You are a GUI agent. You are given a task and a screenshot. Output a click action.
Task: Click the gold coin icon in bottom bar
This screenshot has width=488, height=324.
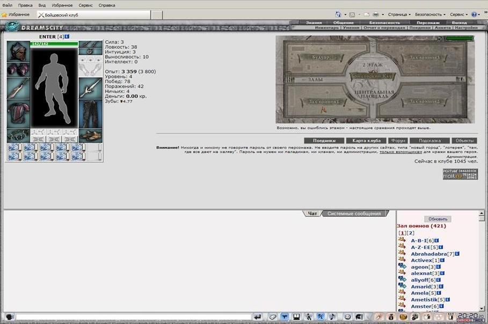(403, 317)
